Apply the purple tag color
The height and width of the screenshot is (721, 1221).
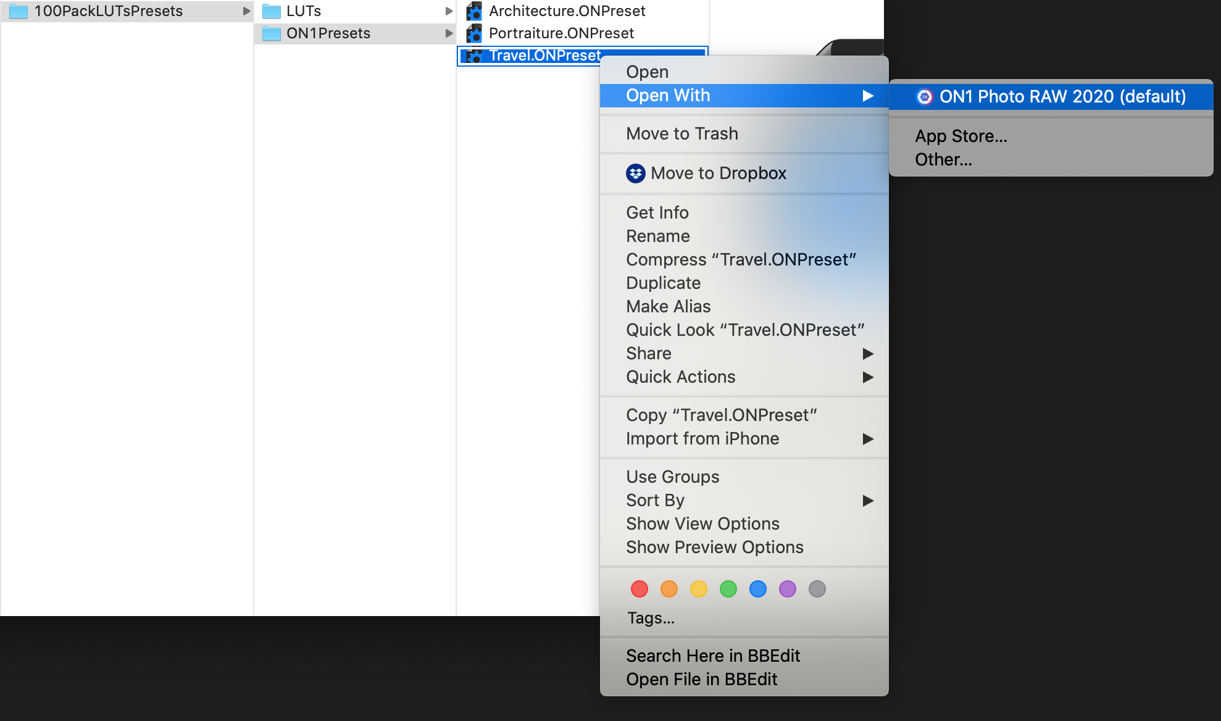coord(788,589)
